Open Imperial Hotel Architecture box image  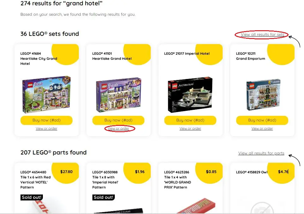click(x=190, y=95)
